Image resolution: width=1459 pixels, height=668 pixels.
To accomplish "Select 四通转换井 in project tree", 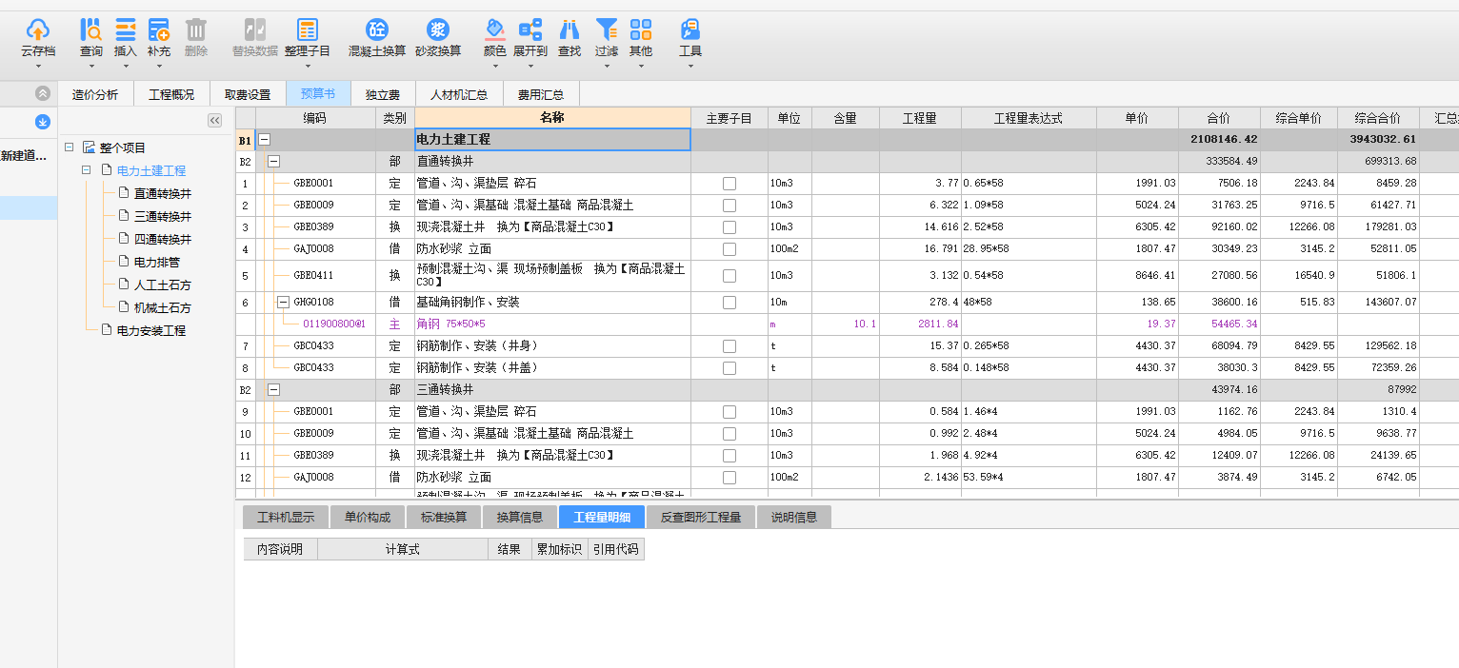I will pyautogui.click(x=163, y=240).
